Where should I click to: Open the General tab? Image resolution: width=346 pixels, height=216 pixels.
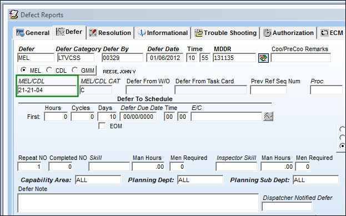tap(33, 33)
